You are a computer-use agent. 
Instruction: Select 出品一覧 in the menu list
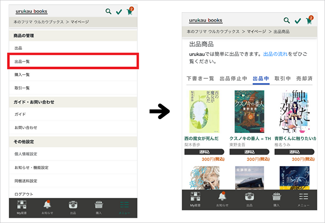click(x=73, y=61)
